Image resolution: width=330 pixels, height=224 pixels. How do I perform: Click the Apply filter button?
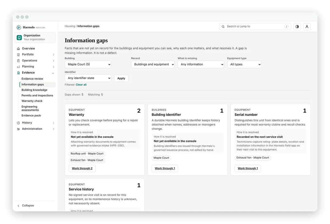[121, 78]
